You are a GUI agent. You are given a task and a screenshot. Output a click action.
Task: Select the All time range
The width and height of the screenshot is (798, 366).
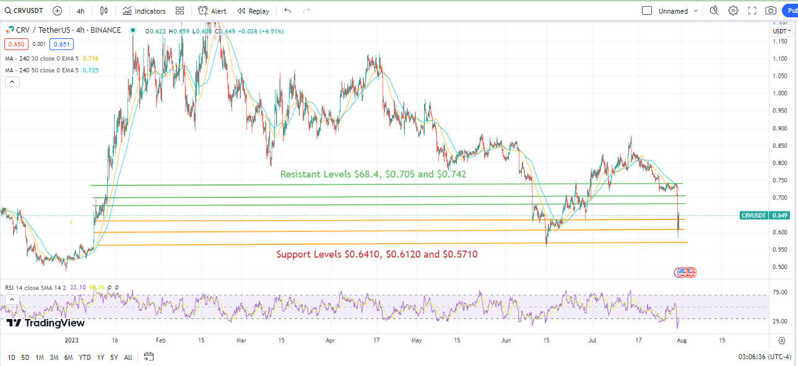point(128,357)
